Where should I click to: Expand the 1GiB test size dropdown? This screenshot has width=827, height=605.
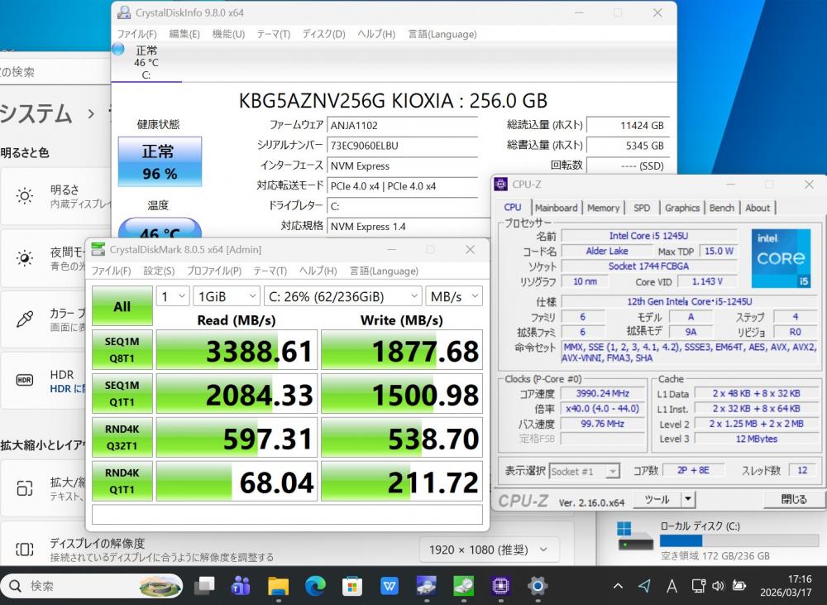(x=226, y=295)
